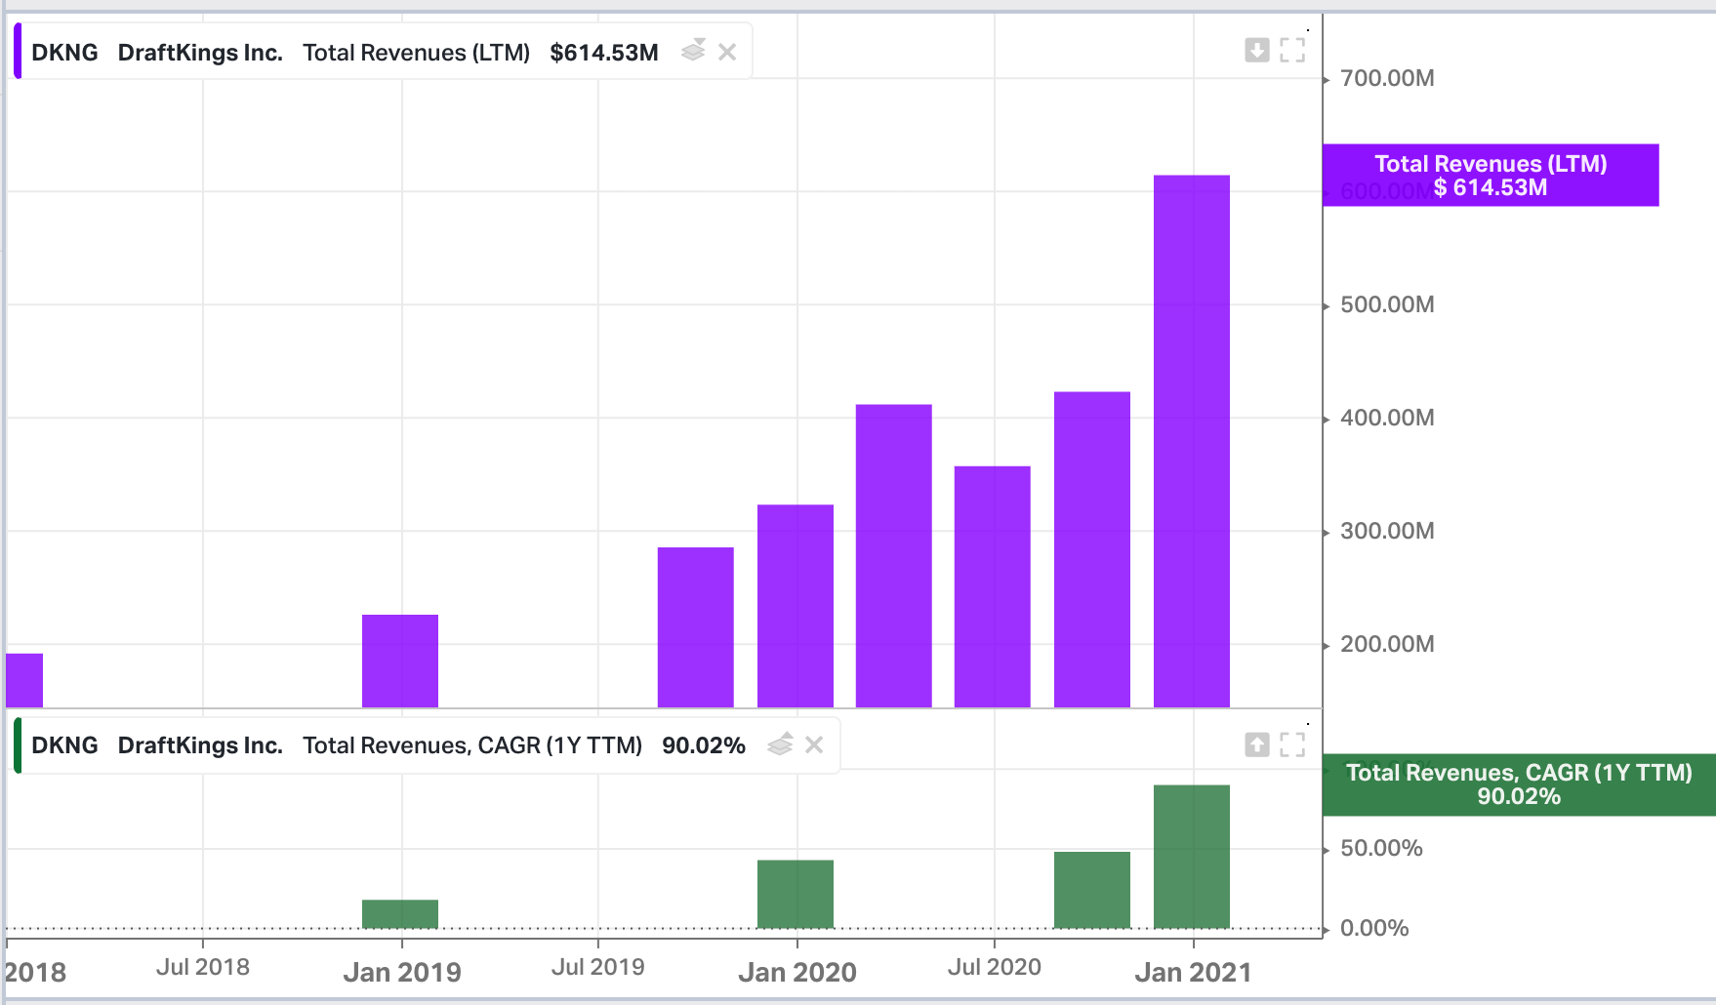Image resolution: width=1716 pixels, height=1005 pixels.
Task: Move the CAGR pane up with arrow icon
Action: pos(1257,744)
